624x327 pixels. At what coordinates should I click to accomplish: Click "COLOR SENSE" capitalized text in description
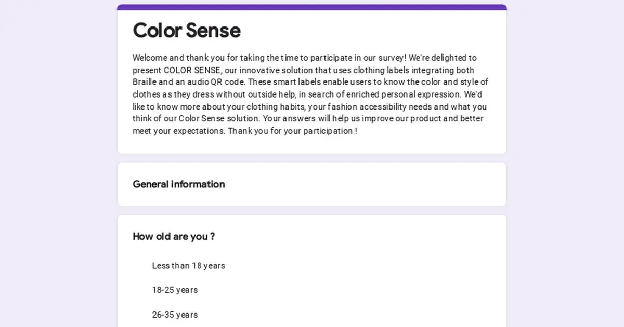click(x=193, y=70)
